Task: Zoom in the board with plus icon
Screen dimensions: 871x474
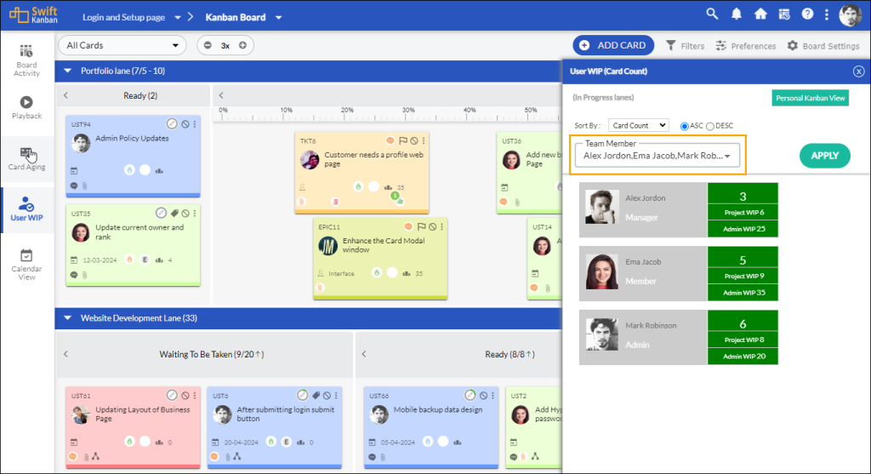Action: coord(242,45)
